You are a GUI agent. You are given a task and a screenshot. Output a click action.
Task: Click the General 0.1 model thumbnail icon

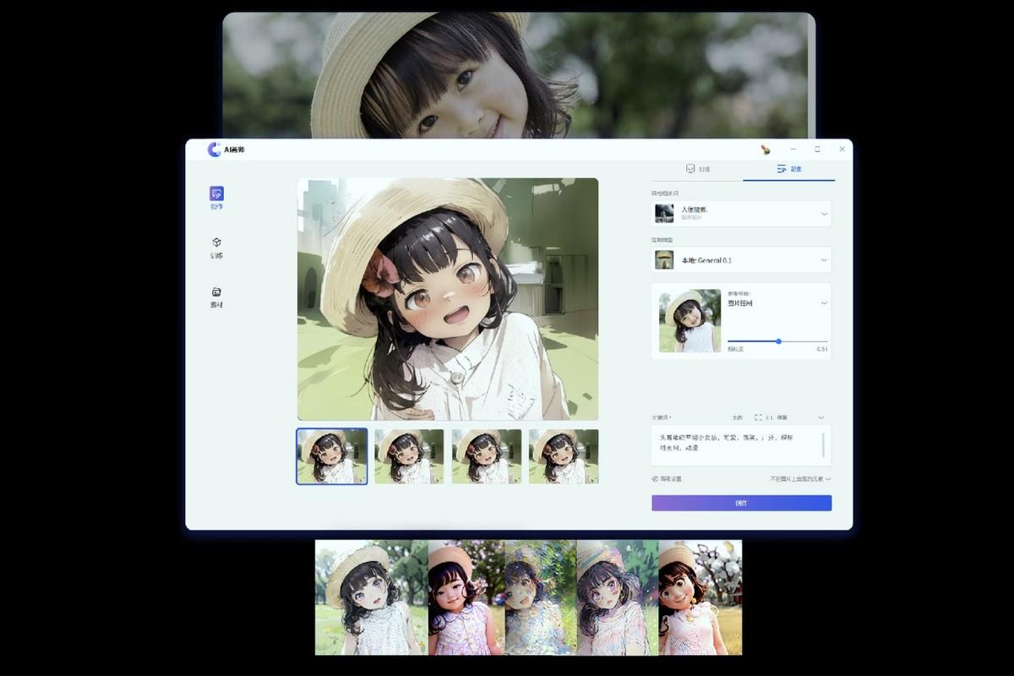pos(664,259)
